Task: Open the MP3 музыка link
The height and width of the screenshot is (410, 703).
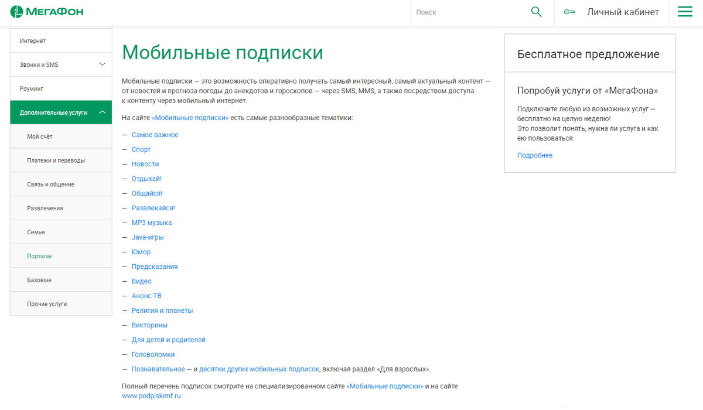Action: point(152,223)
